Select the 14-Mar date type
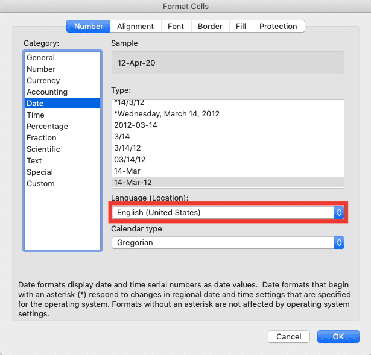Viewport: 371px width, 355px height. click(x=228, y=171)
